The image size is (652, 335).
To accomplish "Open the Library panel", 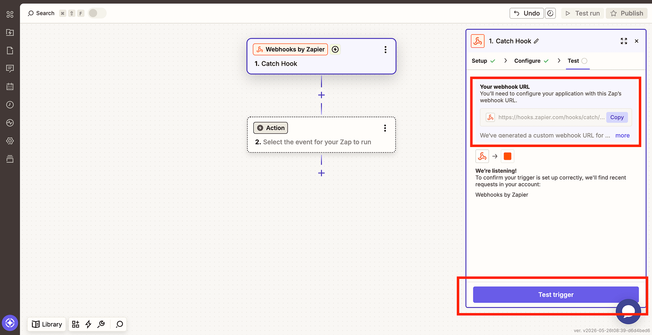I will click(x=47, y=324).
